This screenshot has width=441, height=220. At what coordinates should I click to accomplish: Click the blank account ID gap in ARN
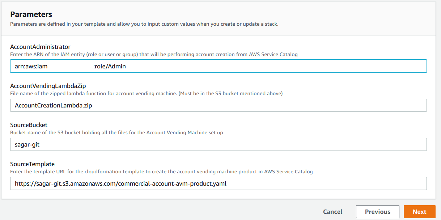click(71, 67)
